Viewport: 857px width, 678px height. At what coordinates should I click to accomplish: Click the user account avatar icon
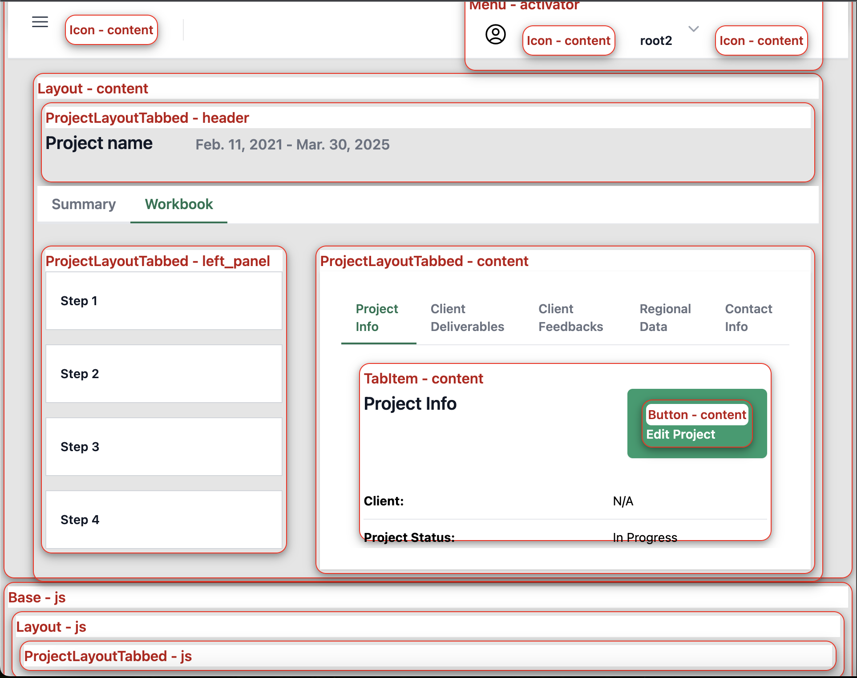(x=495, y=35)
